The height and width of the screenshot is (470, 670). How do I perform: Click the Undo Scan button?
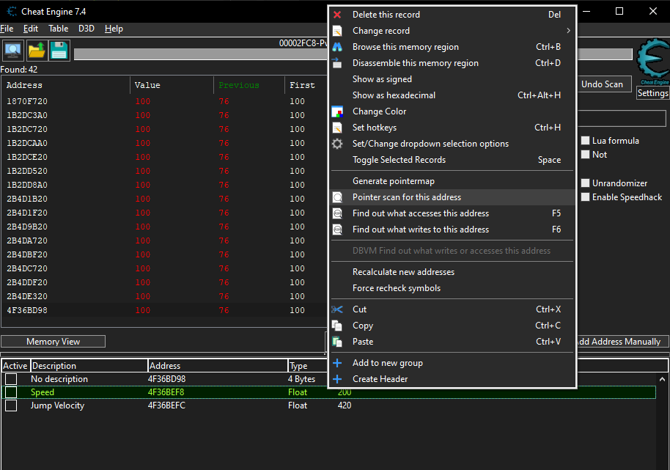coord(604,84)
